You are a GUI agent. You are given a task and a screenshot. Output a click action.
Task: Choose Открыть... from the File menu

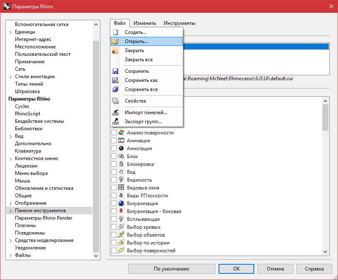136,41
